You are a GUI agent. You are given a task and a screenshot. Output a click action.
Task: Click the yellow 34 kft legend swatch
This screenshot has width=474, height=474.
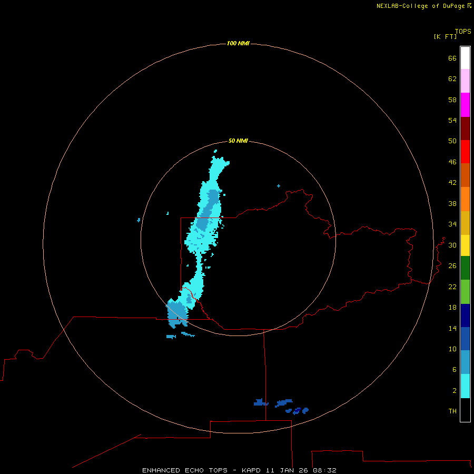click(x=465, y=245)
